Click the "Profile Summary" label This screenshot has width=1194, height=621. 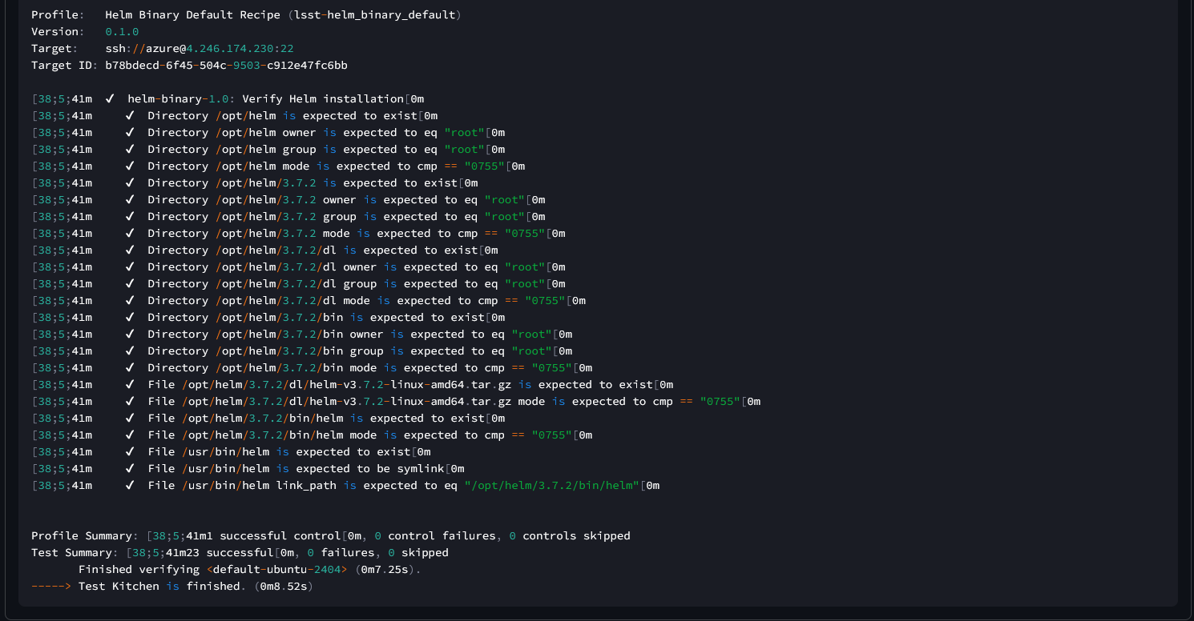[85, 536]
